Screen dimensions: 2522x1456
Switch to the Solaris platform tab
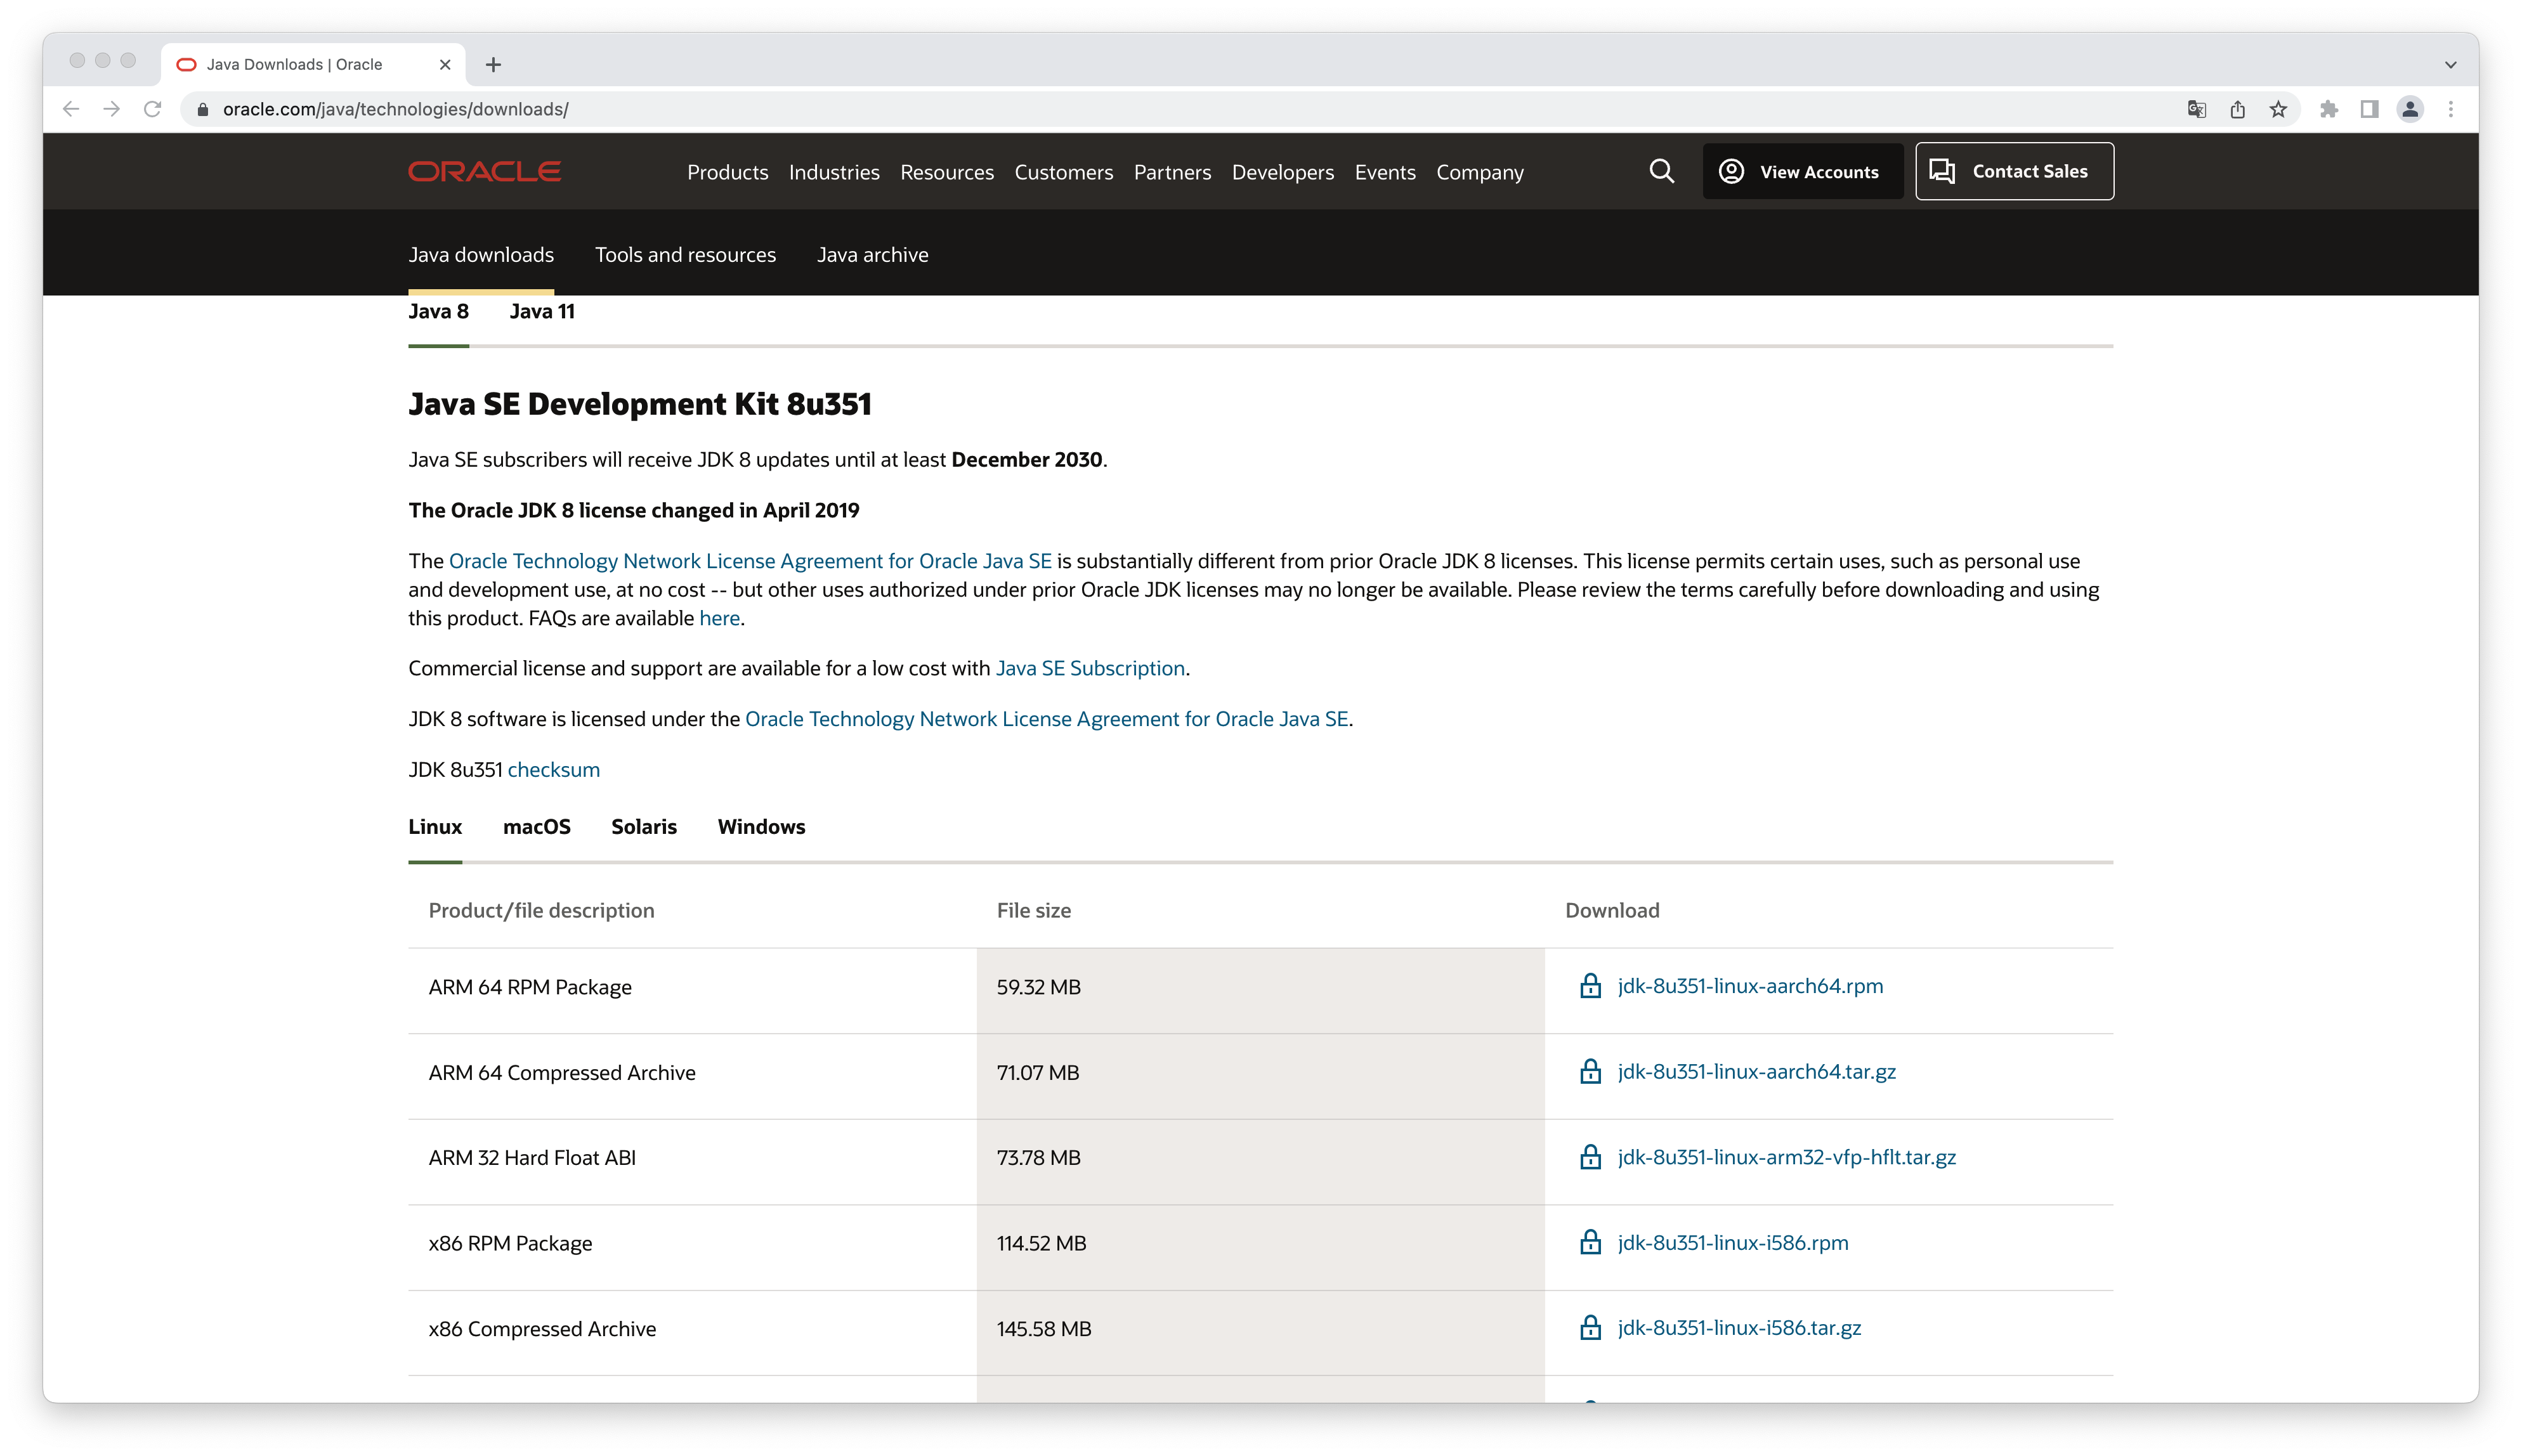pos(644,827)
